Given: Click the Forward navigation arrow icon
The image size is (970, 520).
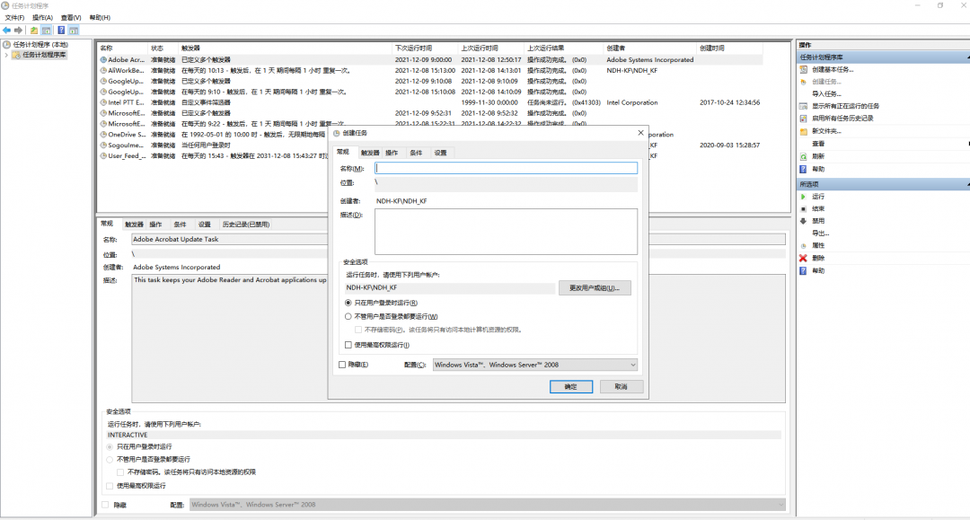Looking at the screenshot, I should [x=20, y=28].
